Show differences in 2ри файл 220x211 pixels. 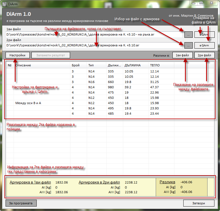(x=204, y=55)
